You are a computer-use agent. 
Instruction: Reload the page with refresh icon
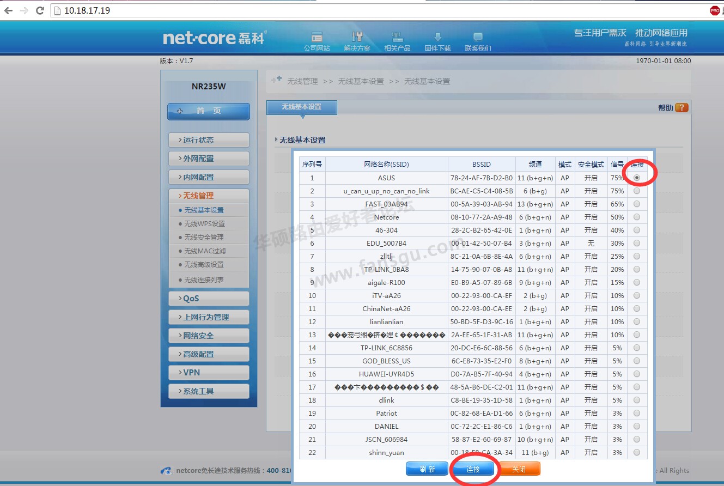click(40, 10)
